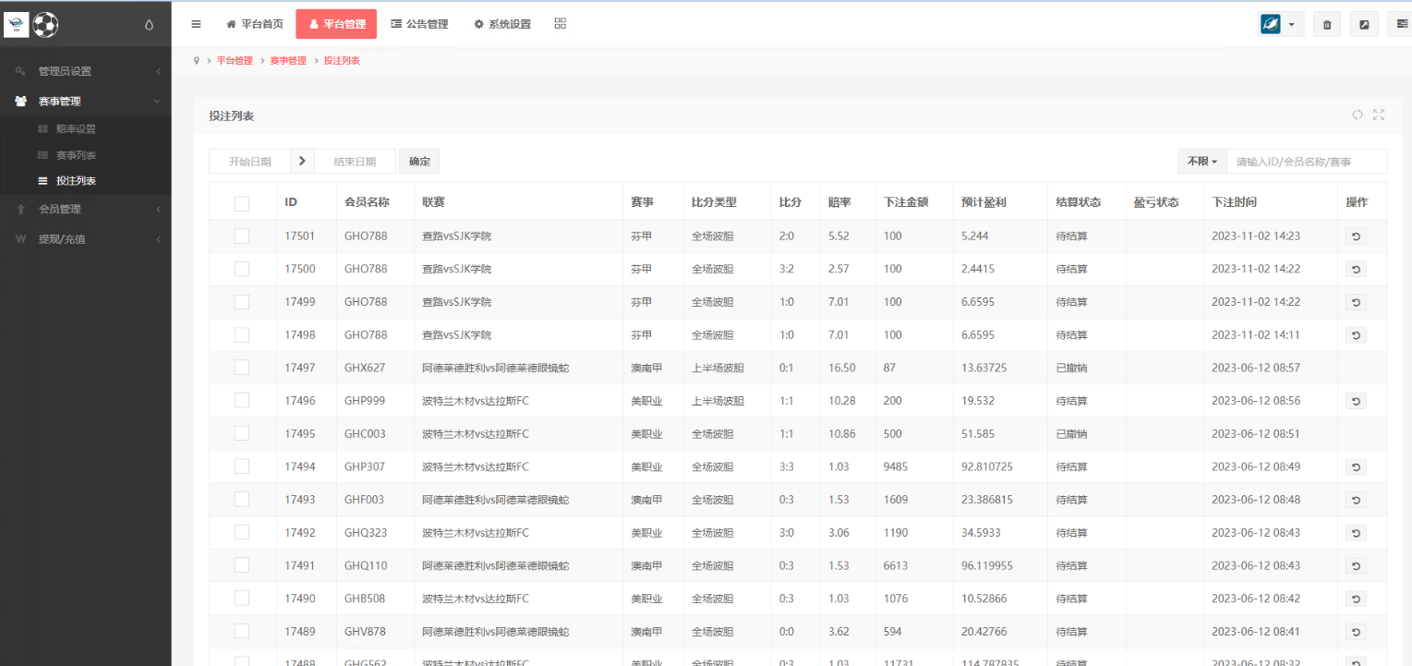
Task: Click the trash can icon in header
Action: [1327, 25]
